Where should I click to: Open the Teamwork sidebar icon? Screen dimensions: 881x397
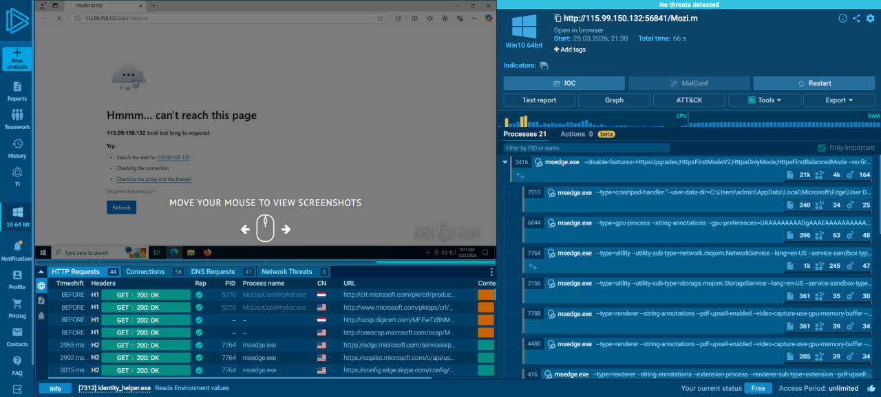click(17, 118)
